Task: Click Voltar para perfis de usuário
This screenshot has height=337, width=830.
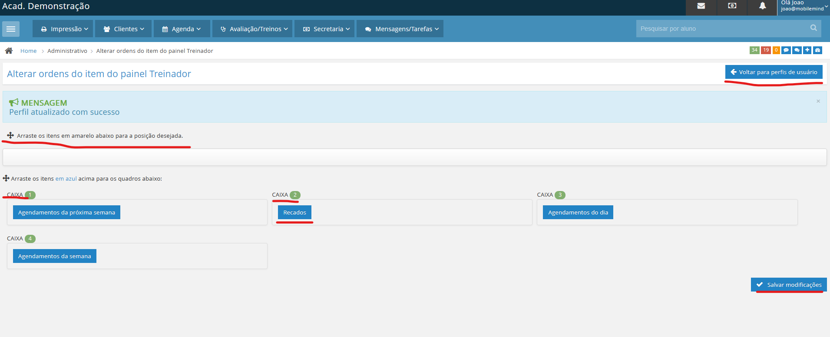Action: [x=774, y=72]
